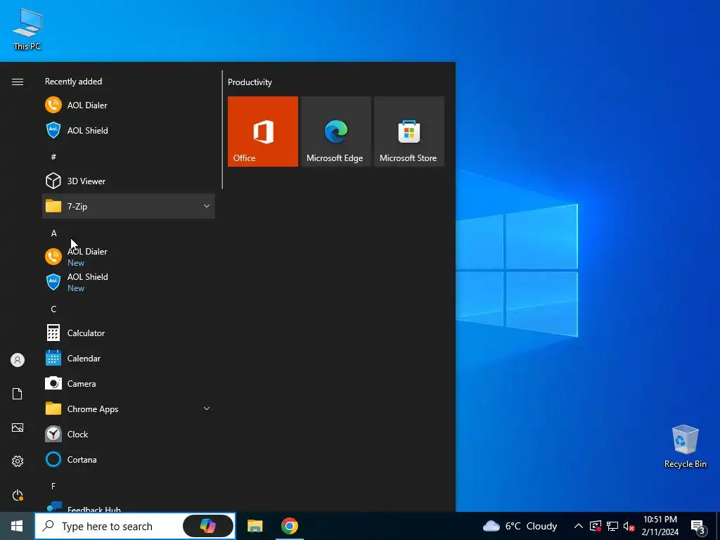Click the 'A' letter header
The width and height of the screenshot is (720, 540).
point(53,233)
